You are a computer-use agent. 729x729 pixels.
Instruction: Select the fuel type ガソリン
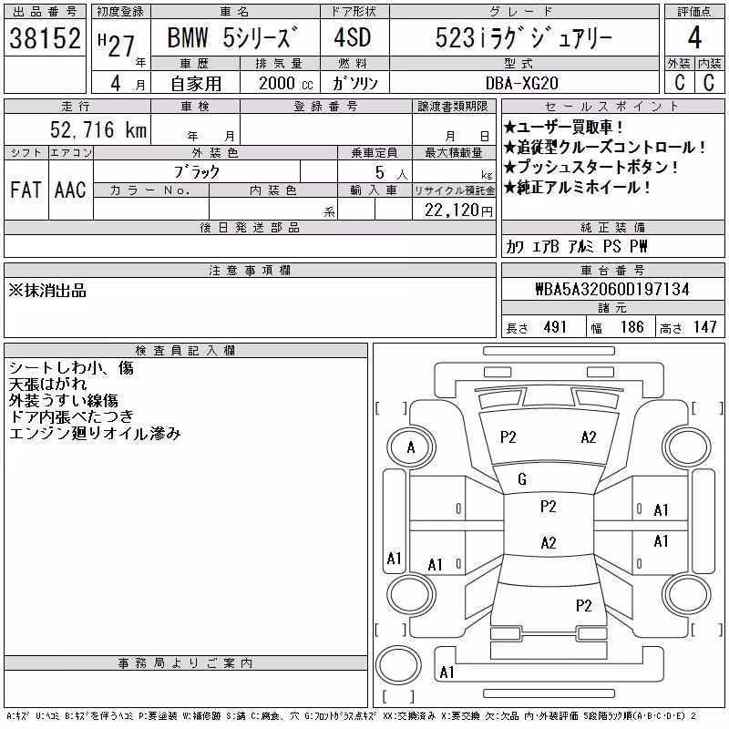[x=354, y=83]
